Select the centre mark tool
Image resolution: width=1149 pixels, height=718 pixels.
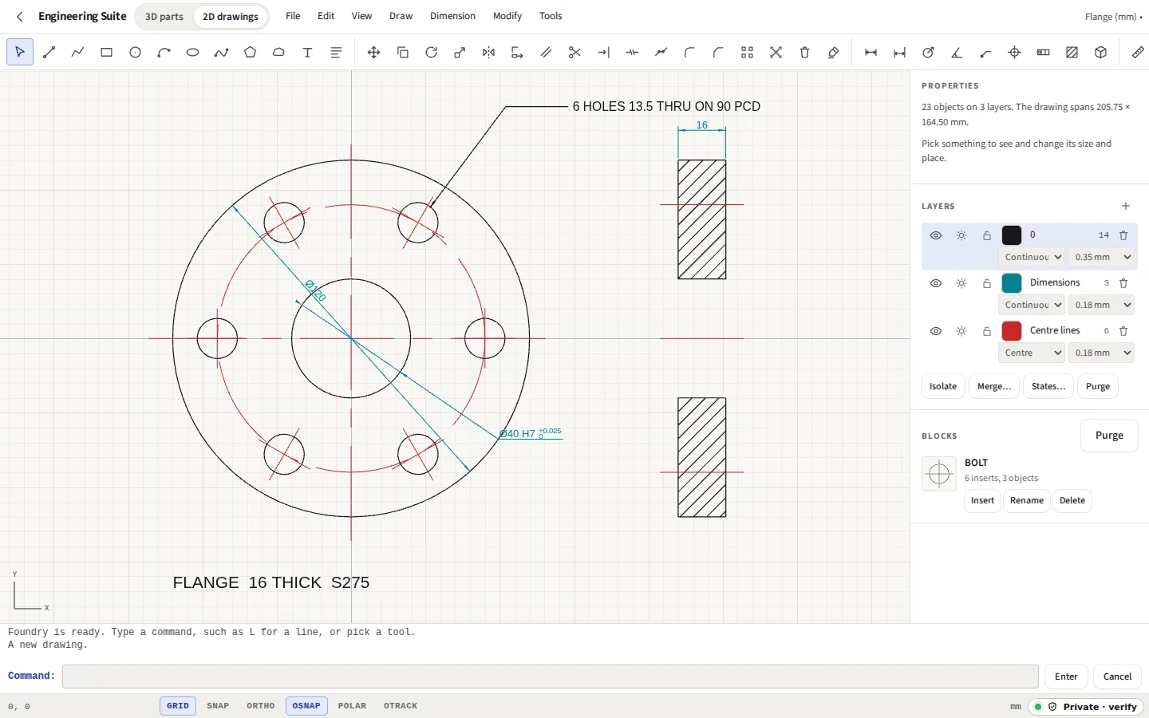point(1014,53)
